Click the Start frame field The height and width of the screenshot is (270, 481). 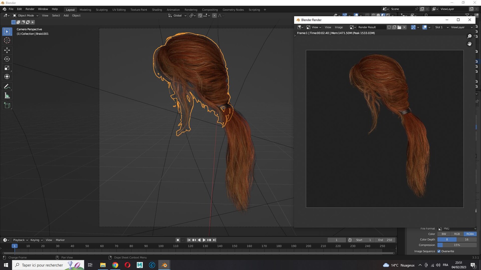[364, 240]
